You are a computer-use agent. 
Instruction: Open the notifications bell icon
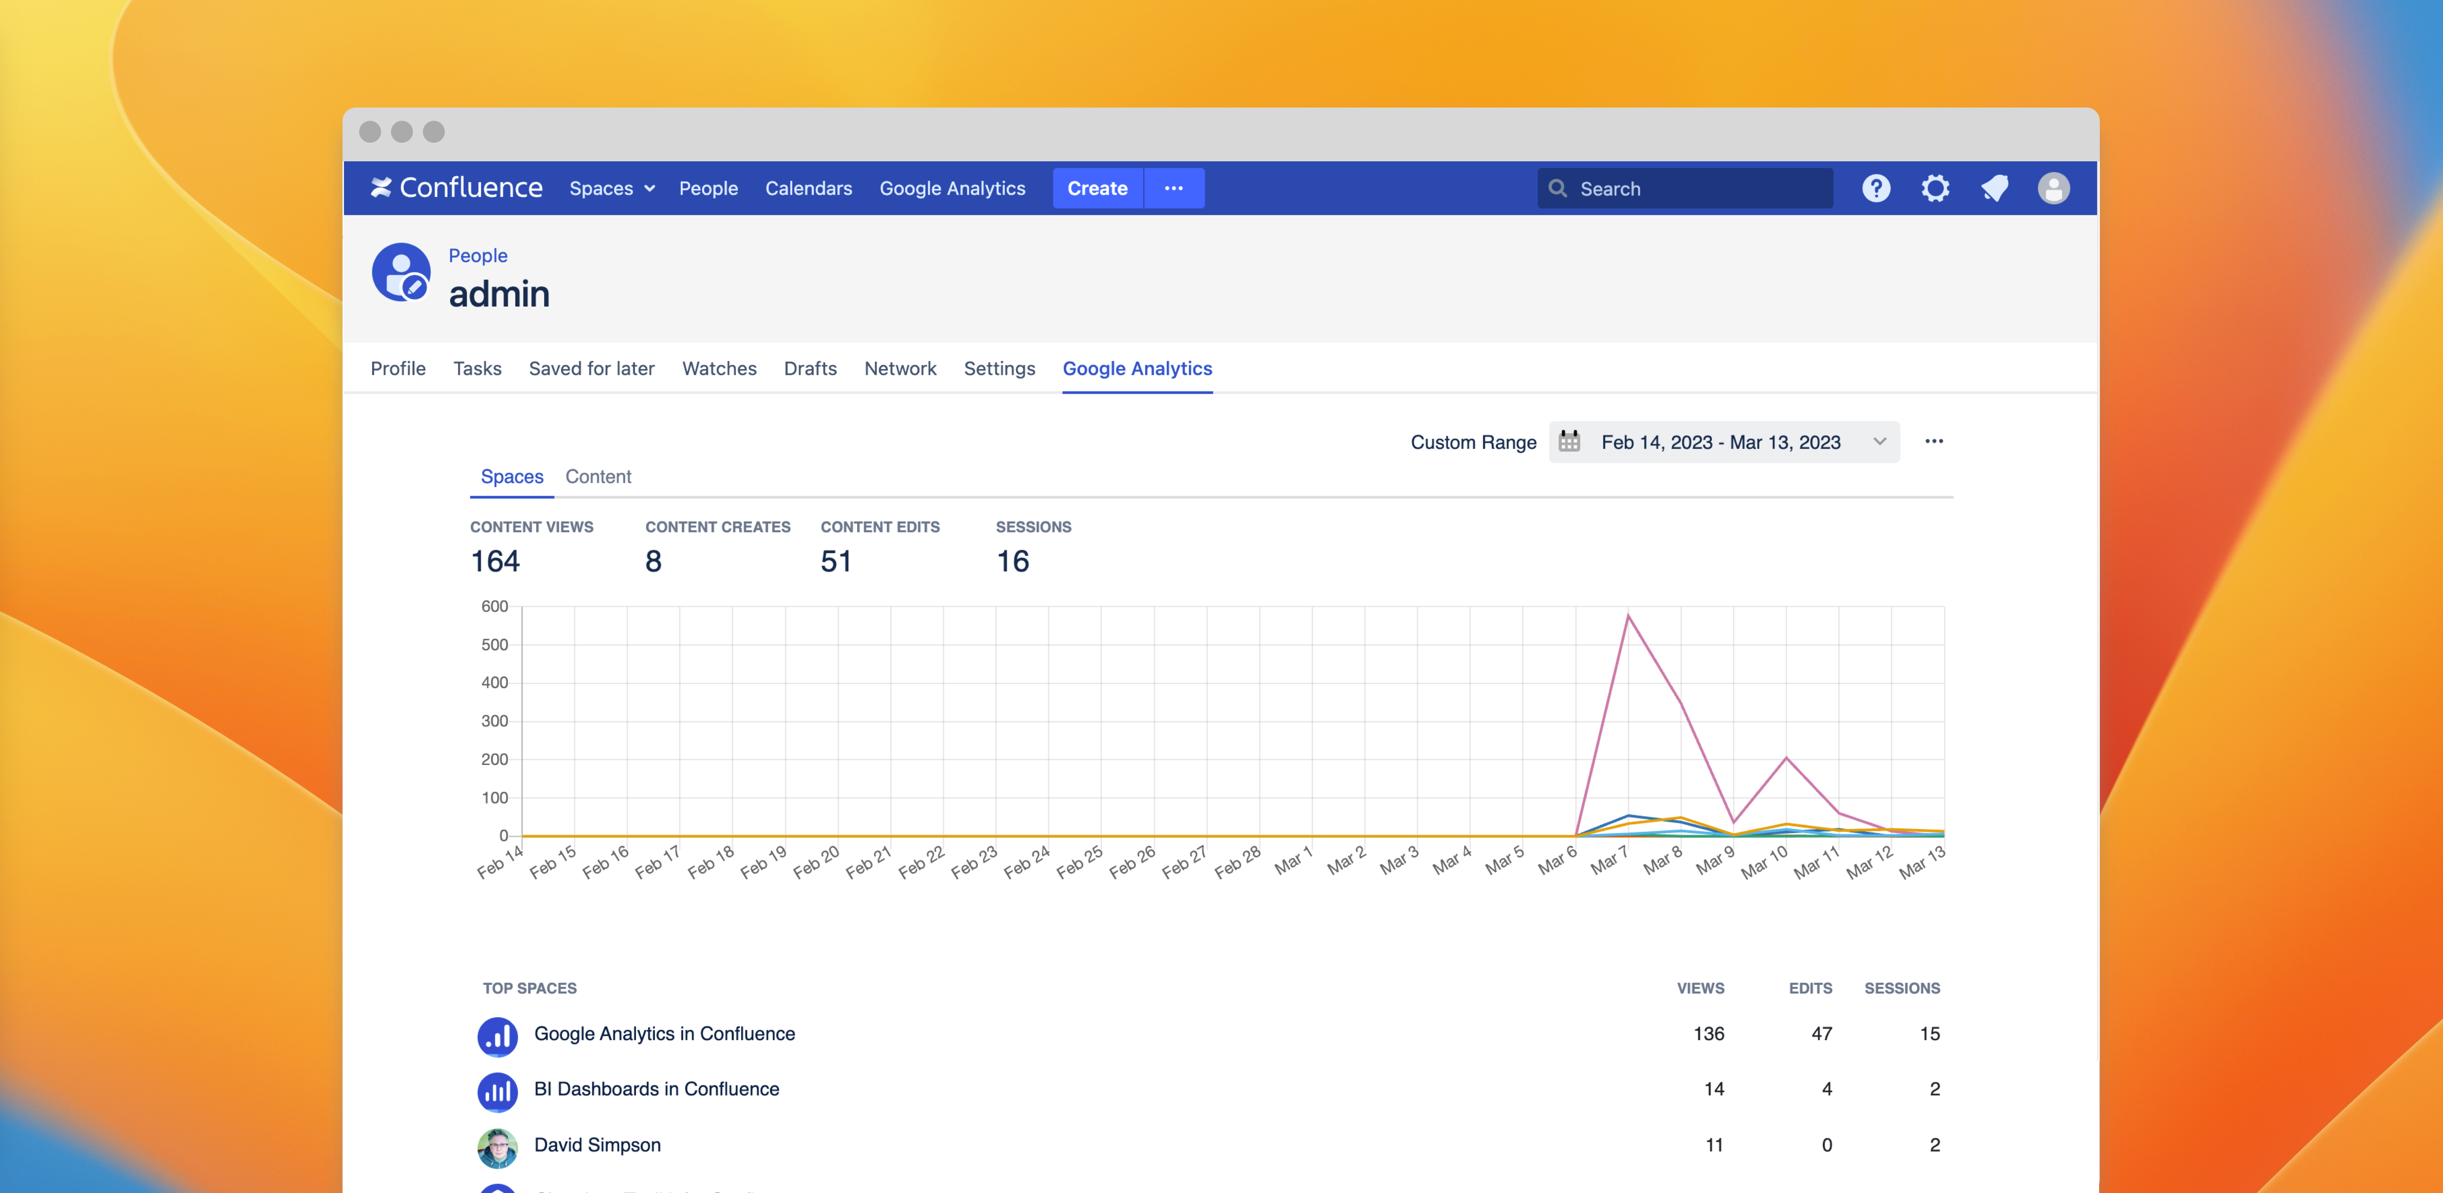(x=1995, y=188)
